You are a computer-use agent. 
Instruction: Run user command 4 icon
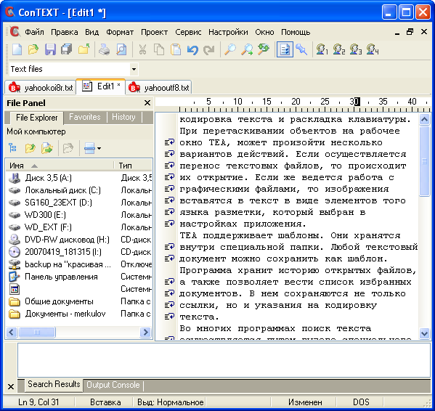[373, 49]
